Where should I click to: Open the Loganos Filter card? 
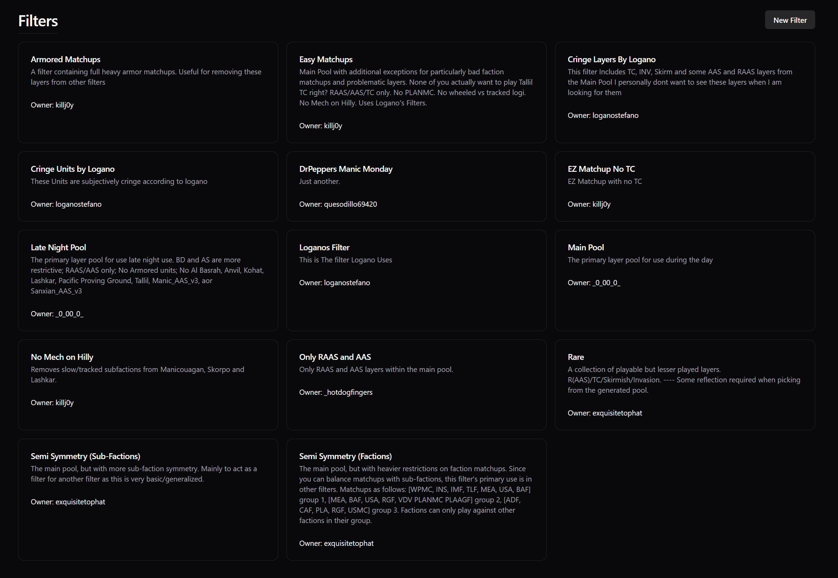click(x=416, y=280)
